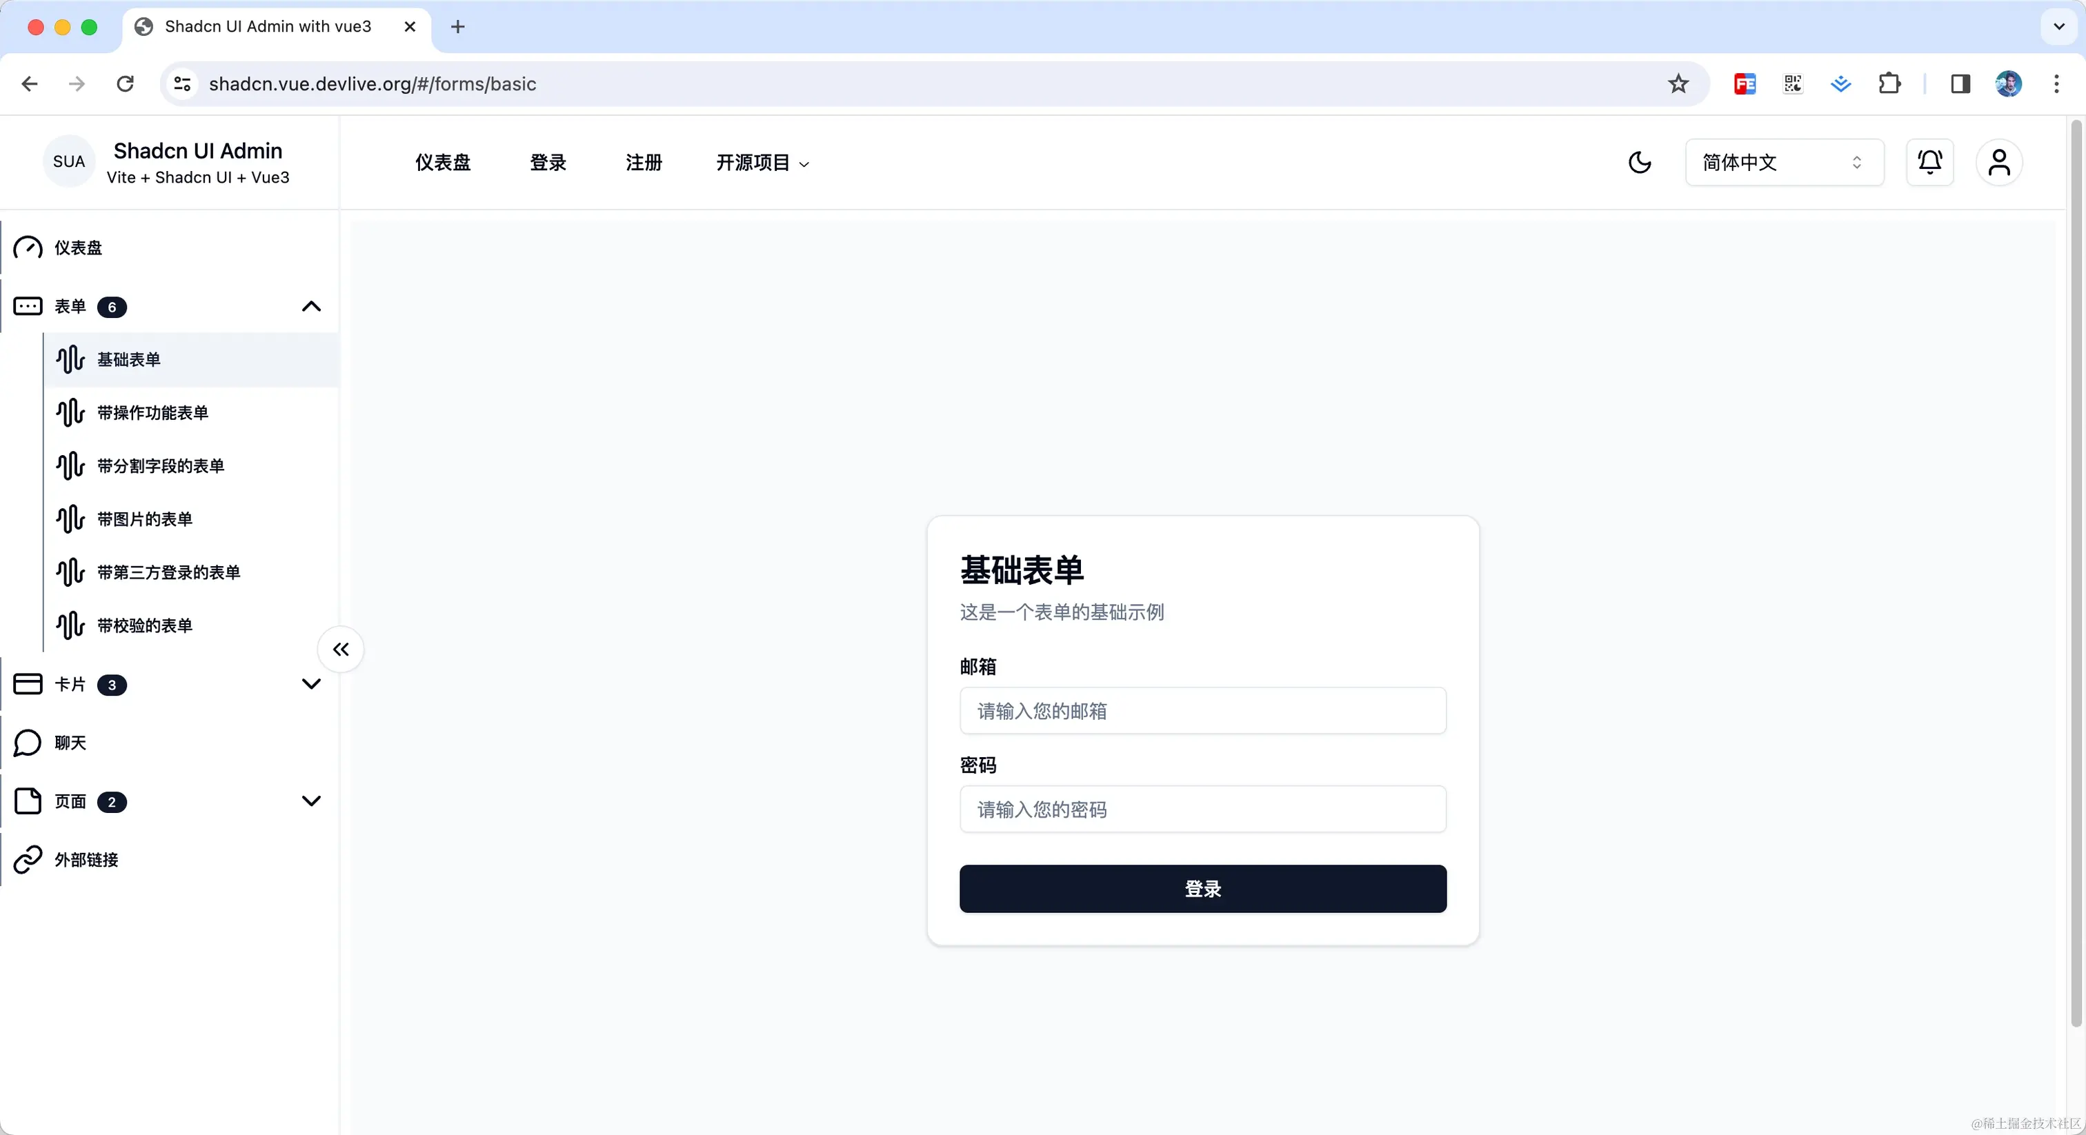2086x1135 pixels.
Task: Open user profile avatar icon
Action: 1998,163
